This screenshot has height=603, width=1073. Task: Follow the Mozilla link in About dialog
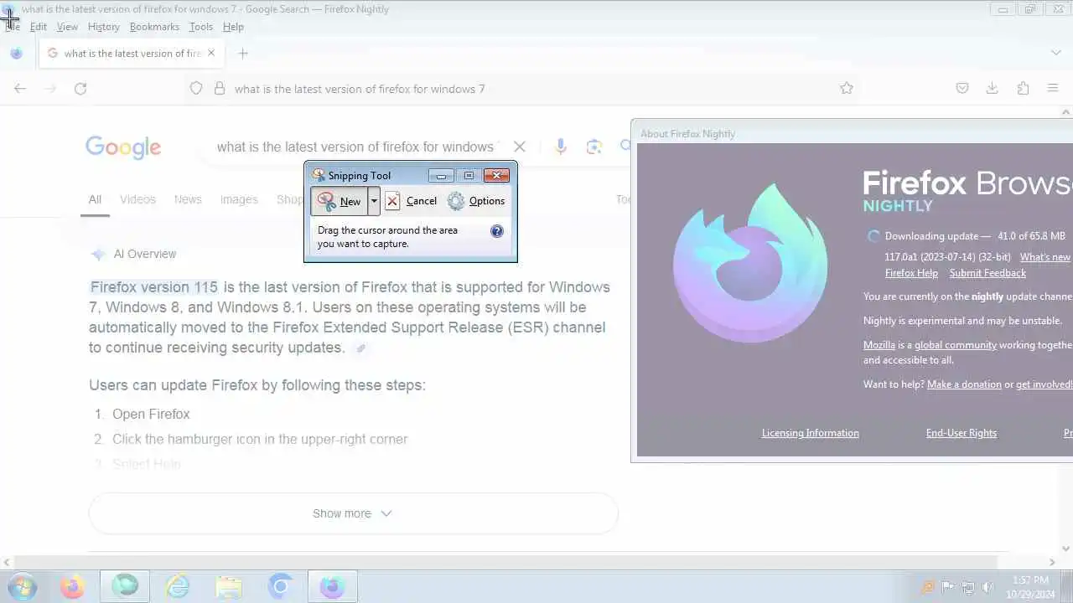pos(879,345)
